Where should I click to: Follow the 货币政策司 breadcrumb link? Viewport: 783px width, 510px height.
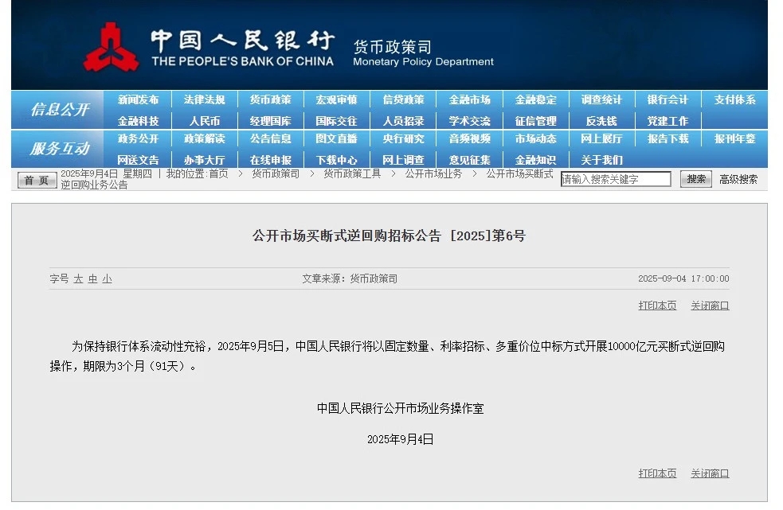click(276, 173)
